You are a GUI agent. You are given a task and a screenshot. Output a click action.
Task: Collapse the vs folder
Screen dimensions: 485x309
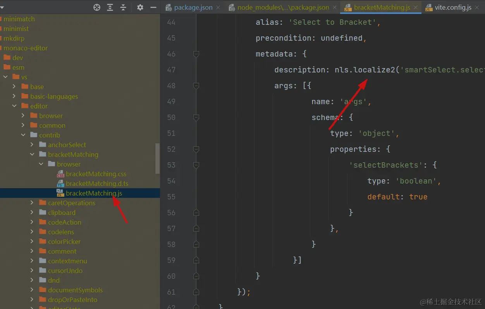[5, 77]
